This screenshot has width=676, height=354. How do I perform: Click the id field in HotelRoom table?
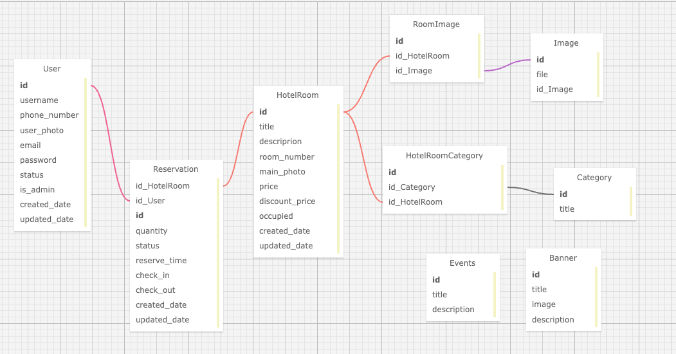pyautogui.click(x=263, y=112)
